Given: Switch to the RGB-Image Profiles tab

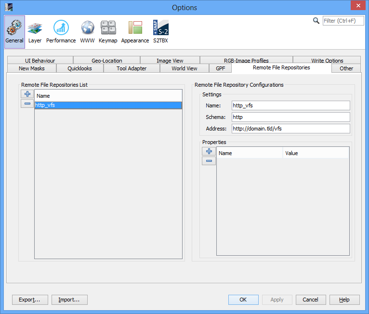Looking at the screenshot, I should point(246,60).
